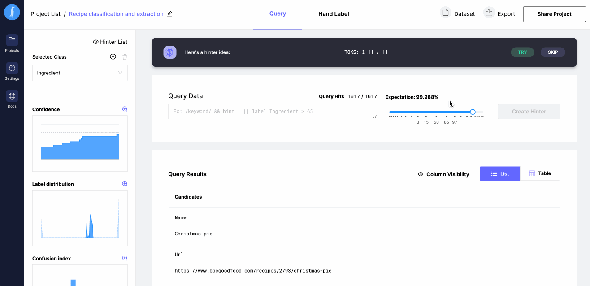Viewport: 590px width, 286px height.
Task: Click the brain icon in the hinter idea banner
Action: [170, 52]
